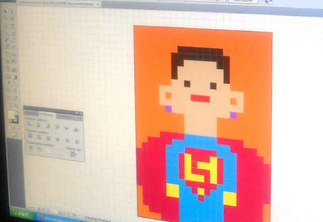Click vertical align bottom in Uitlijnen panel
The width and height of the screenshot is (323, 222).
point(76,129)
